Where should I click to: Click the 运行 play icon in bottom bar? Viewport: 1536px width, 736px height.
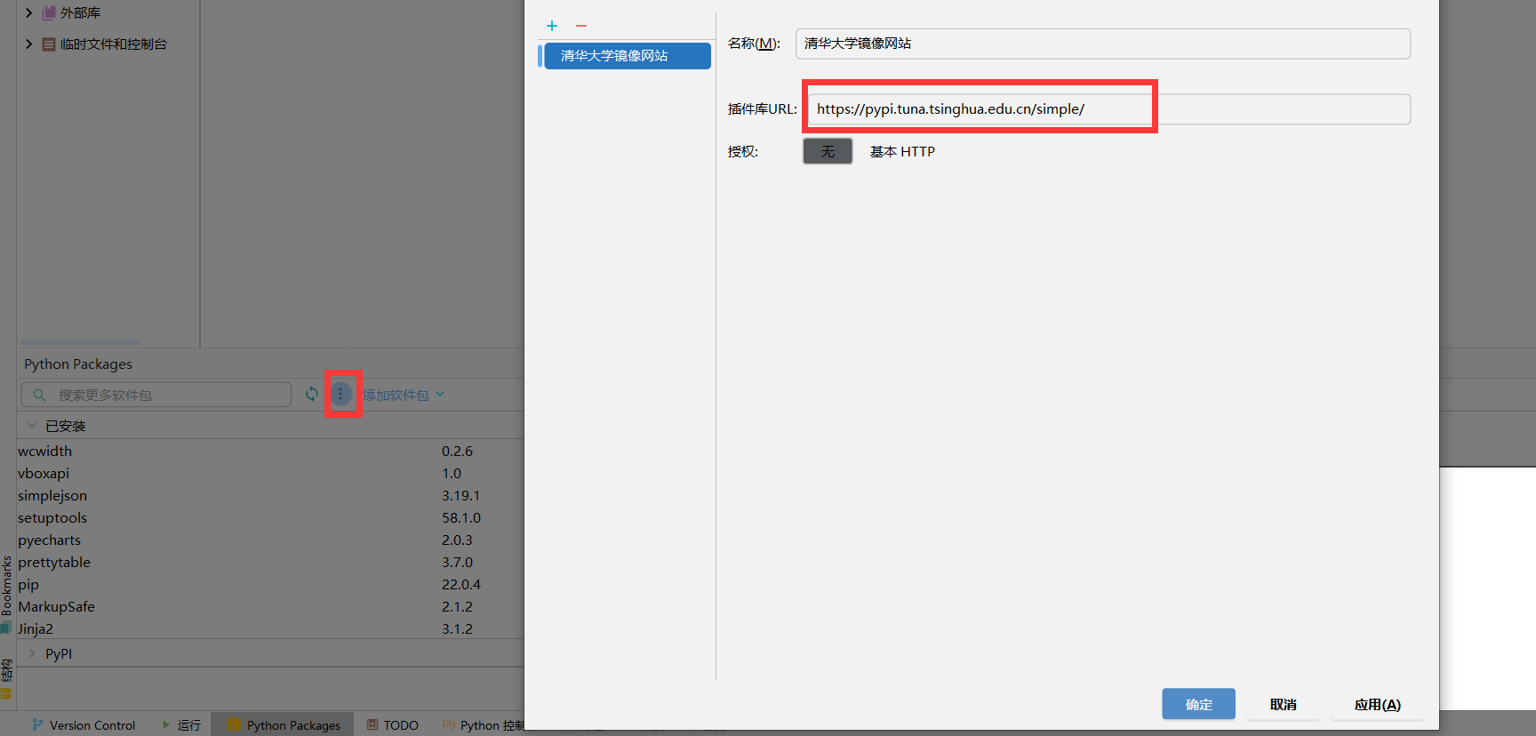tap(166, 724)
